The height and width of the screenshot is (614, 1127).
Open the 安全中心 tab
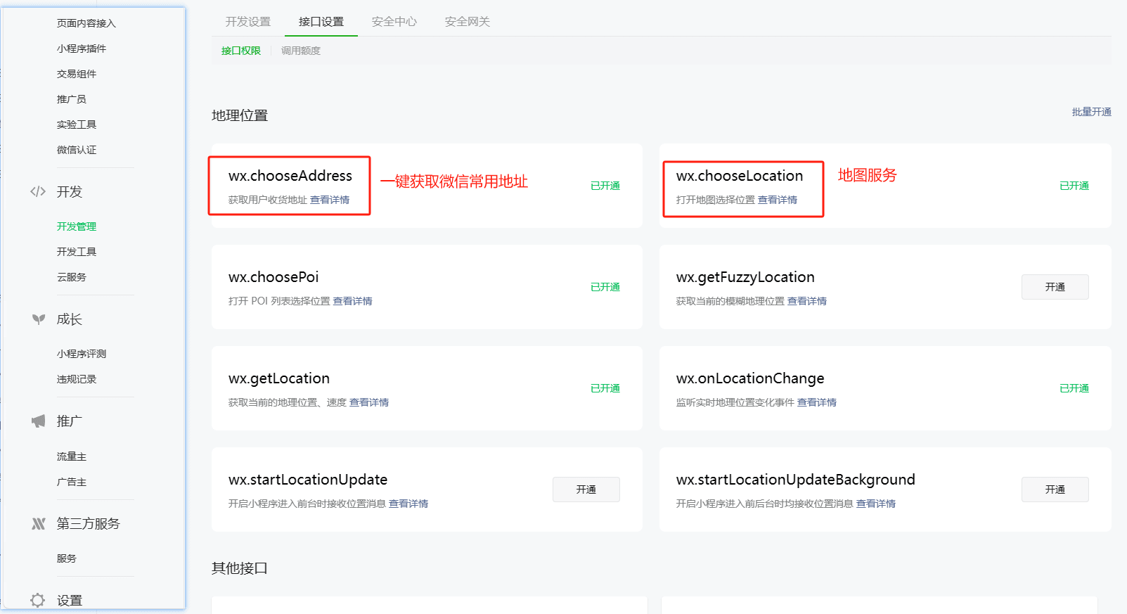[x=394, y=22]
